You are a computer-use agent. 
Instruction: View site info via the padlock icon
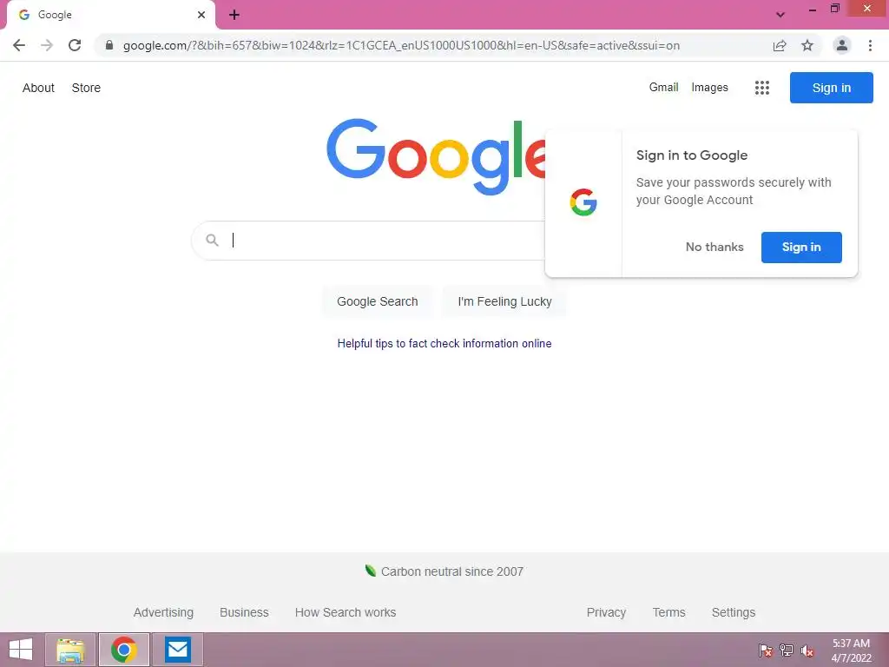(x=109, y=45)
